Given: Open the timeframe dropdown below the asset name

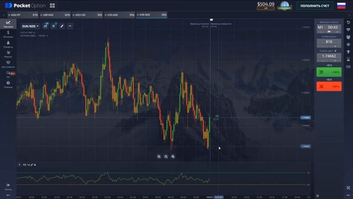Looking at the screenshot, I should click(43, 36).
